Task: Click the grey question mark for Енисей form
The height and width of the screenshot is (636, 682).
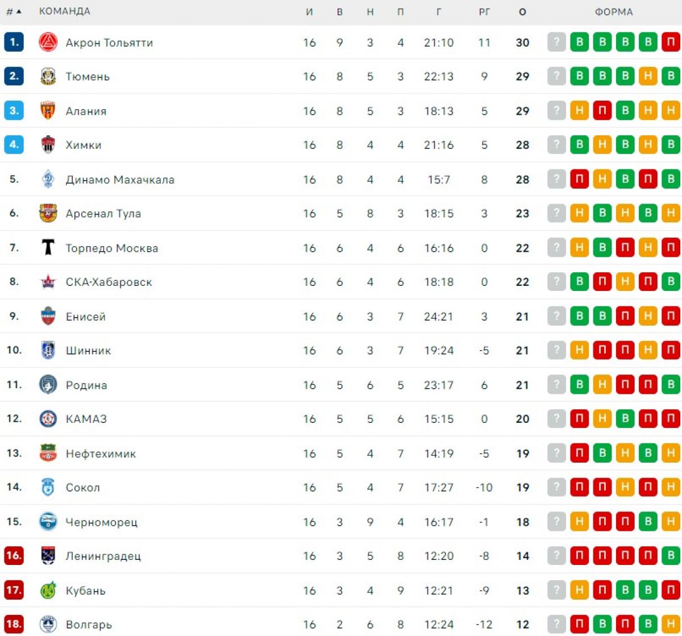Action: 557,317
